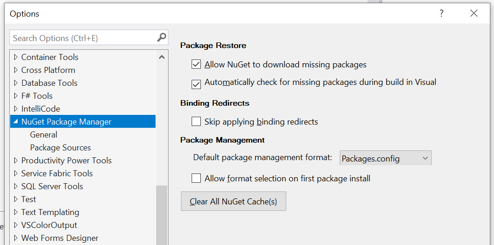This screenshot has height=245, width=494.
Task: Expand the Web Forms Designer node
Action: (x=16, y=238)
